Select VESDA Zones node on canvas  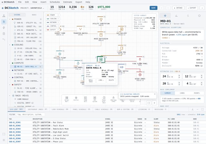tap(140, 75)
